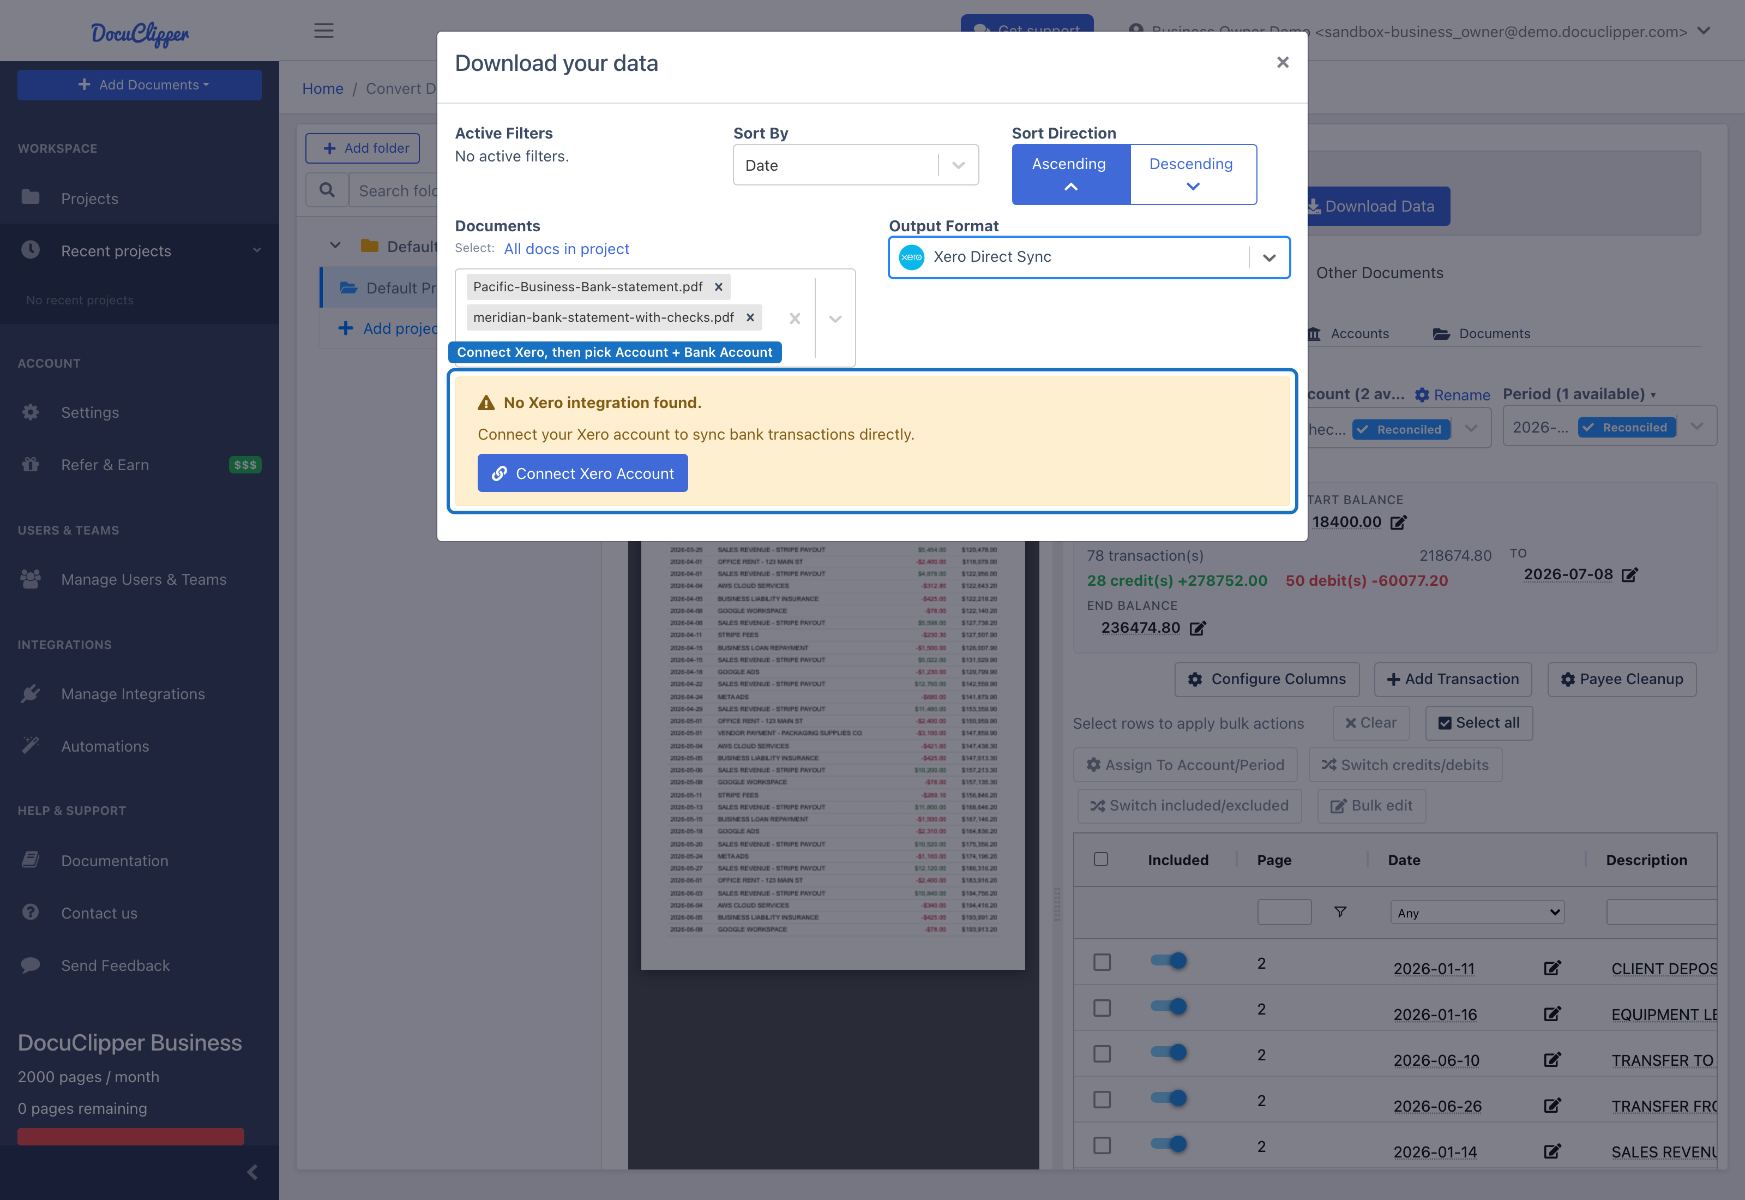Collapse the sidebar with the arrow
The image size is (1745, 1200).
pyautogui.click(x=252, y=1172)
